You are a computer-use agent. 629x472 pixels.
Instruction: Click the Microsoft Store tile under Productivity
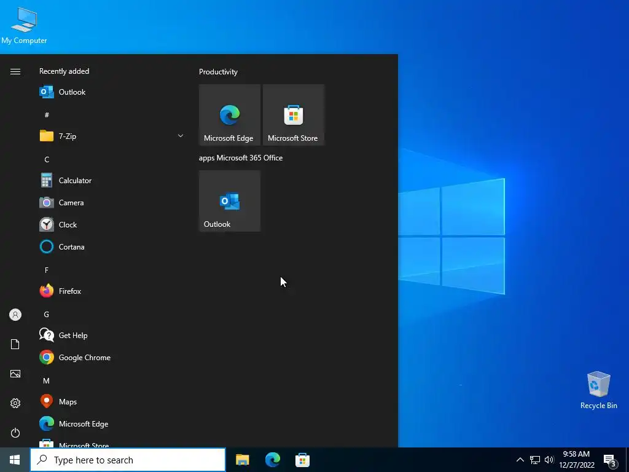tap(293, 115)
